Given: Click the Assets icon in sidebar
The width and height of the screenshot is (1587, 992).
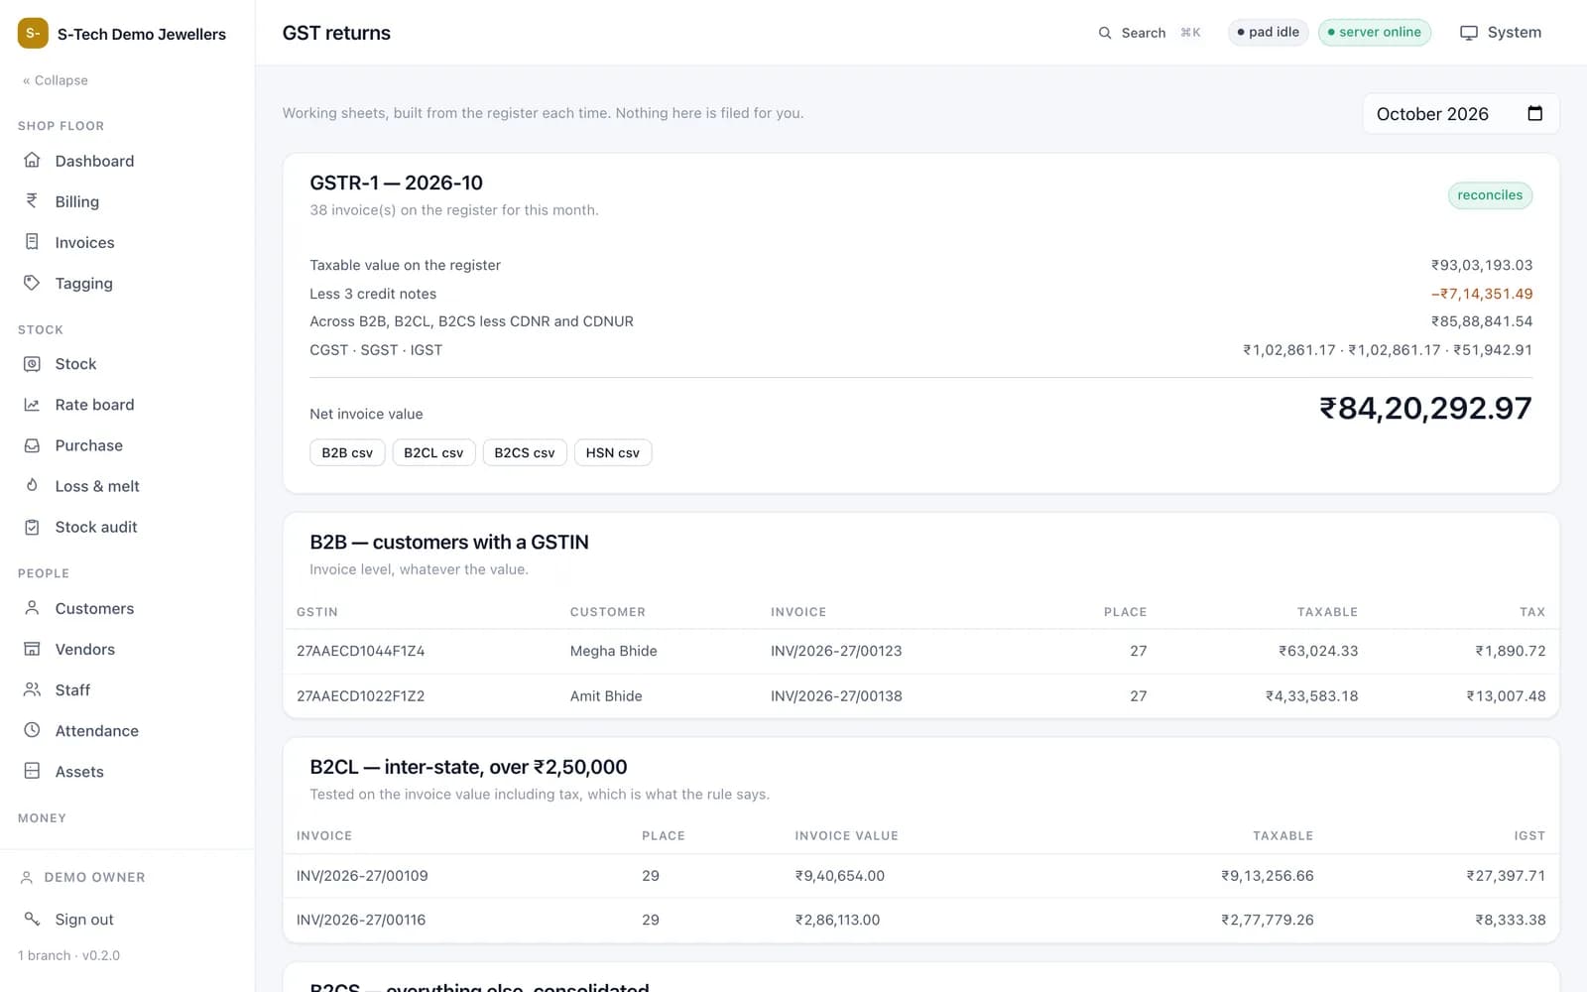Looking at the screenshot, I should point(32,771).
